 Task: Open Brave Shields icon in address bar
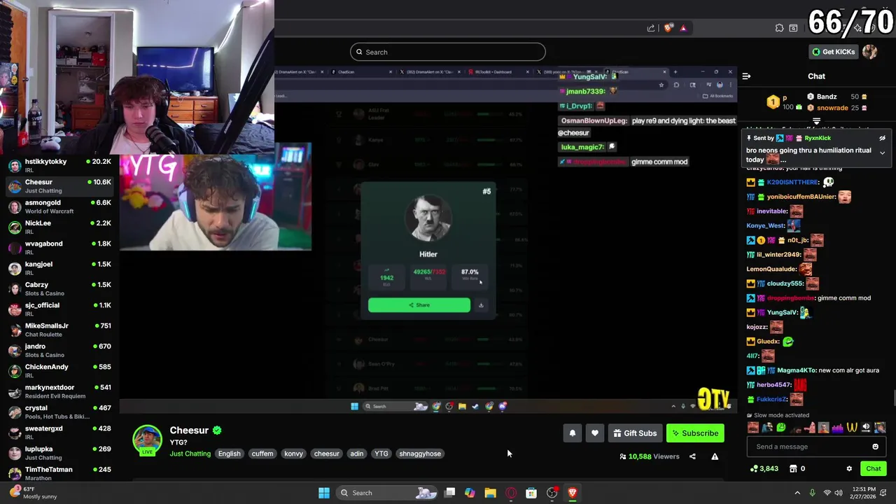coord(668,28)
